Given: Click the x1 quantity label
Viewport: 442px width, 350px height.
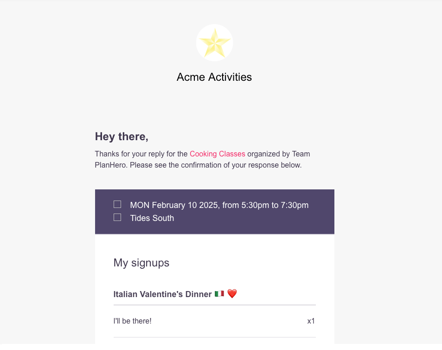Looking at the screenshot, I should (x=311, y=321).
